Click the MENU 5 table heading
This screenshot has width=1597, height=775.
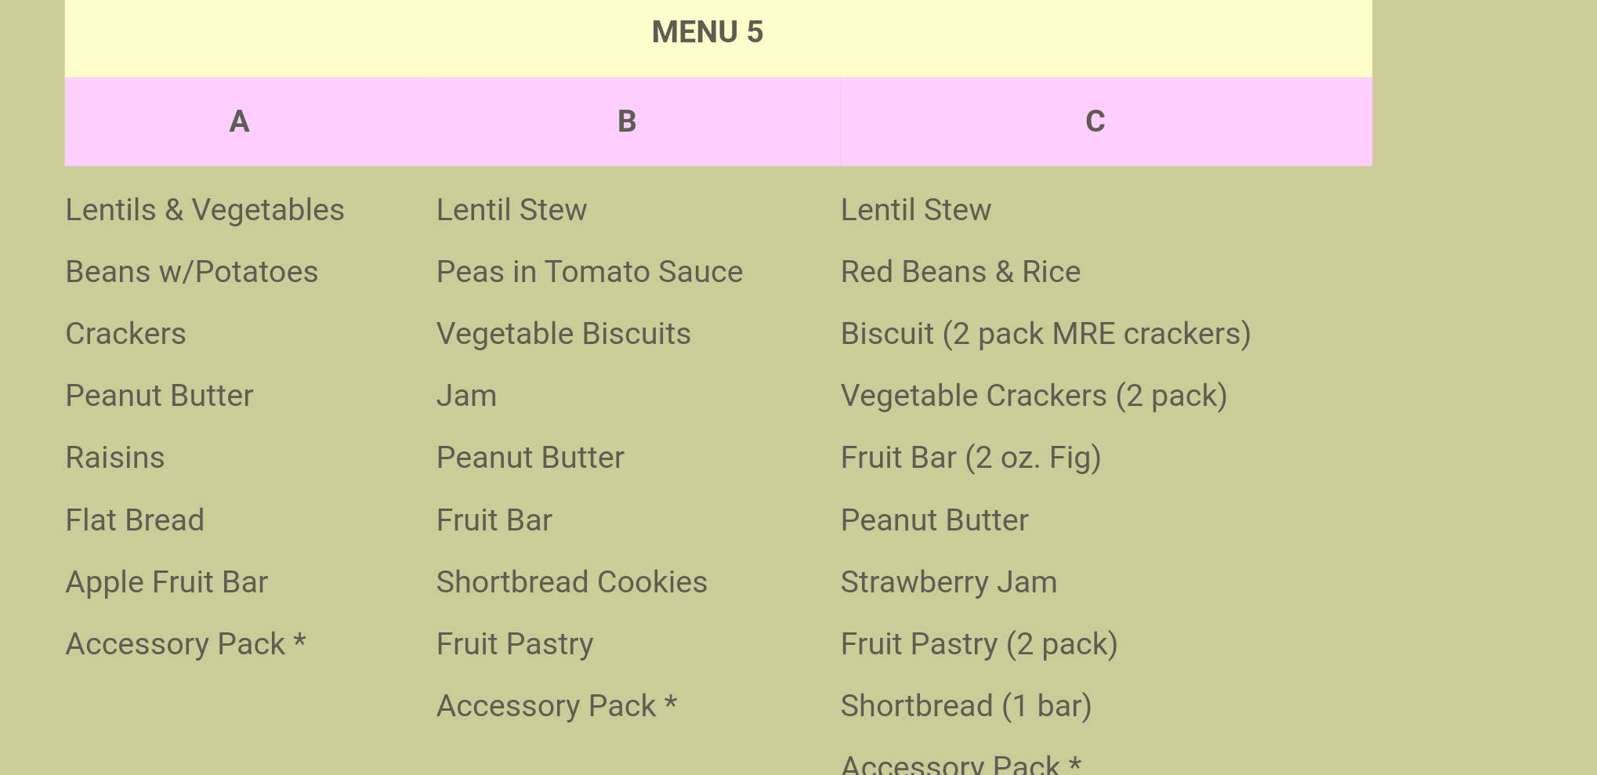coord(707,32)
